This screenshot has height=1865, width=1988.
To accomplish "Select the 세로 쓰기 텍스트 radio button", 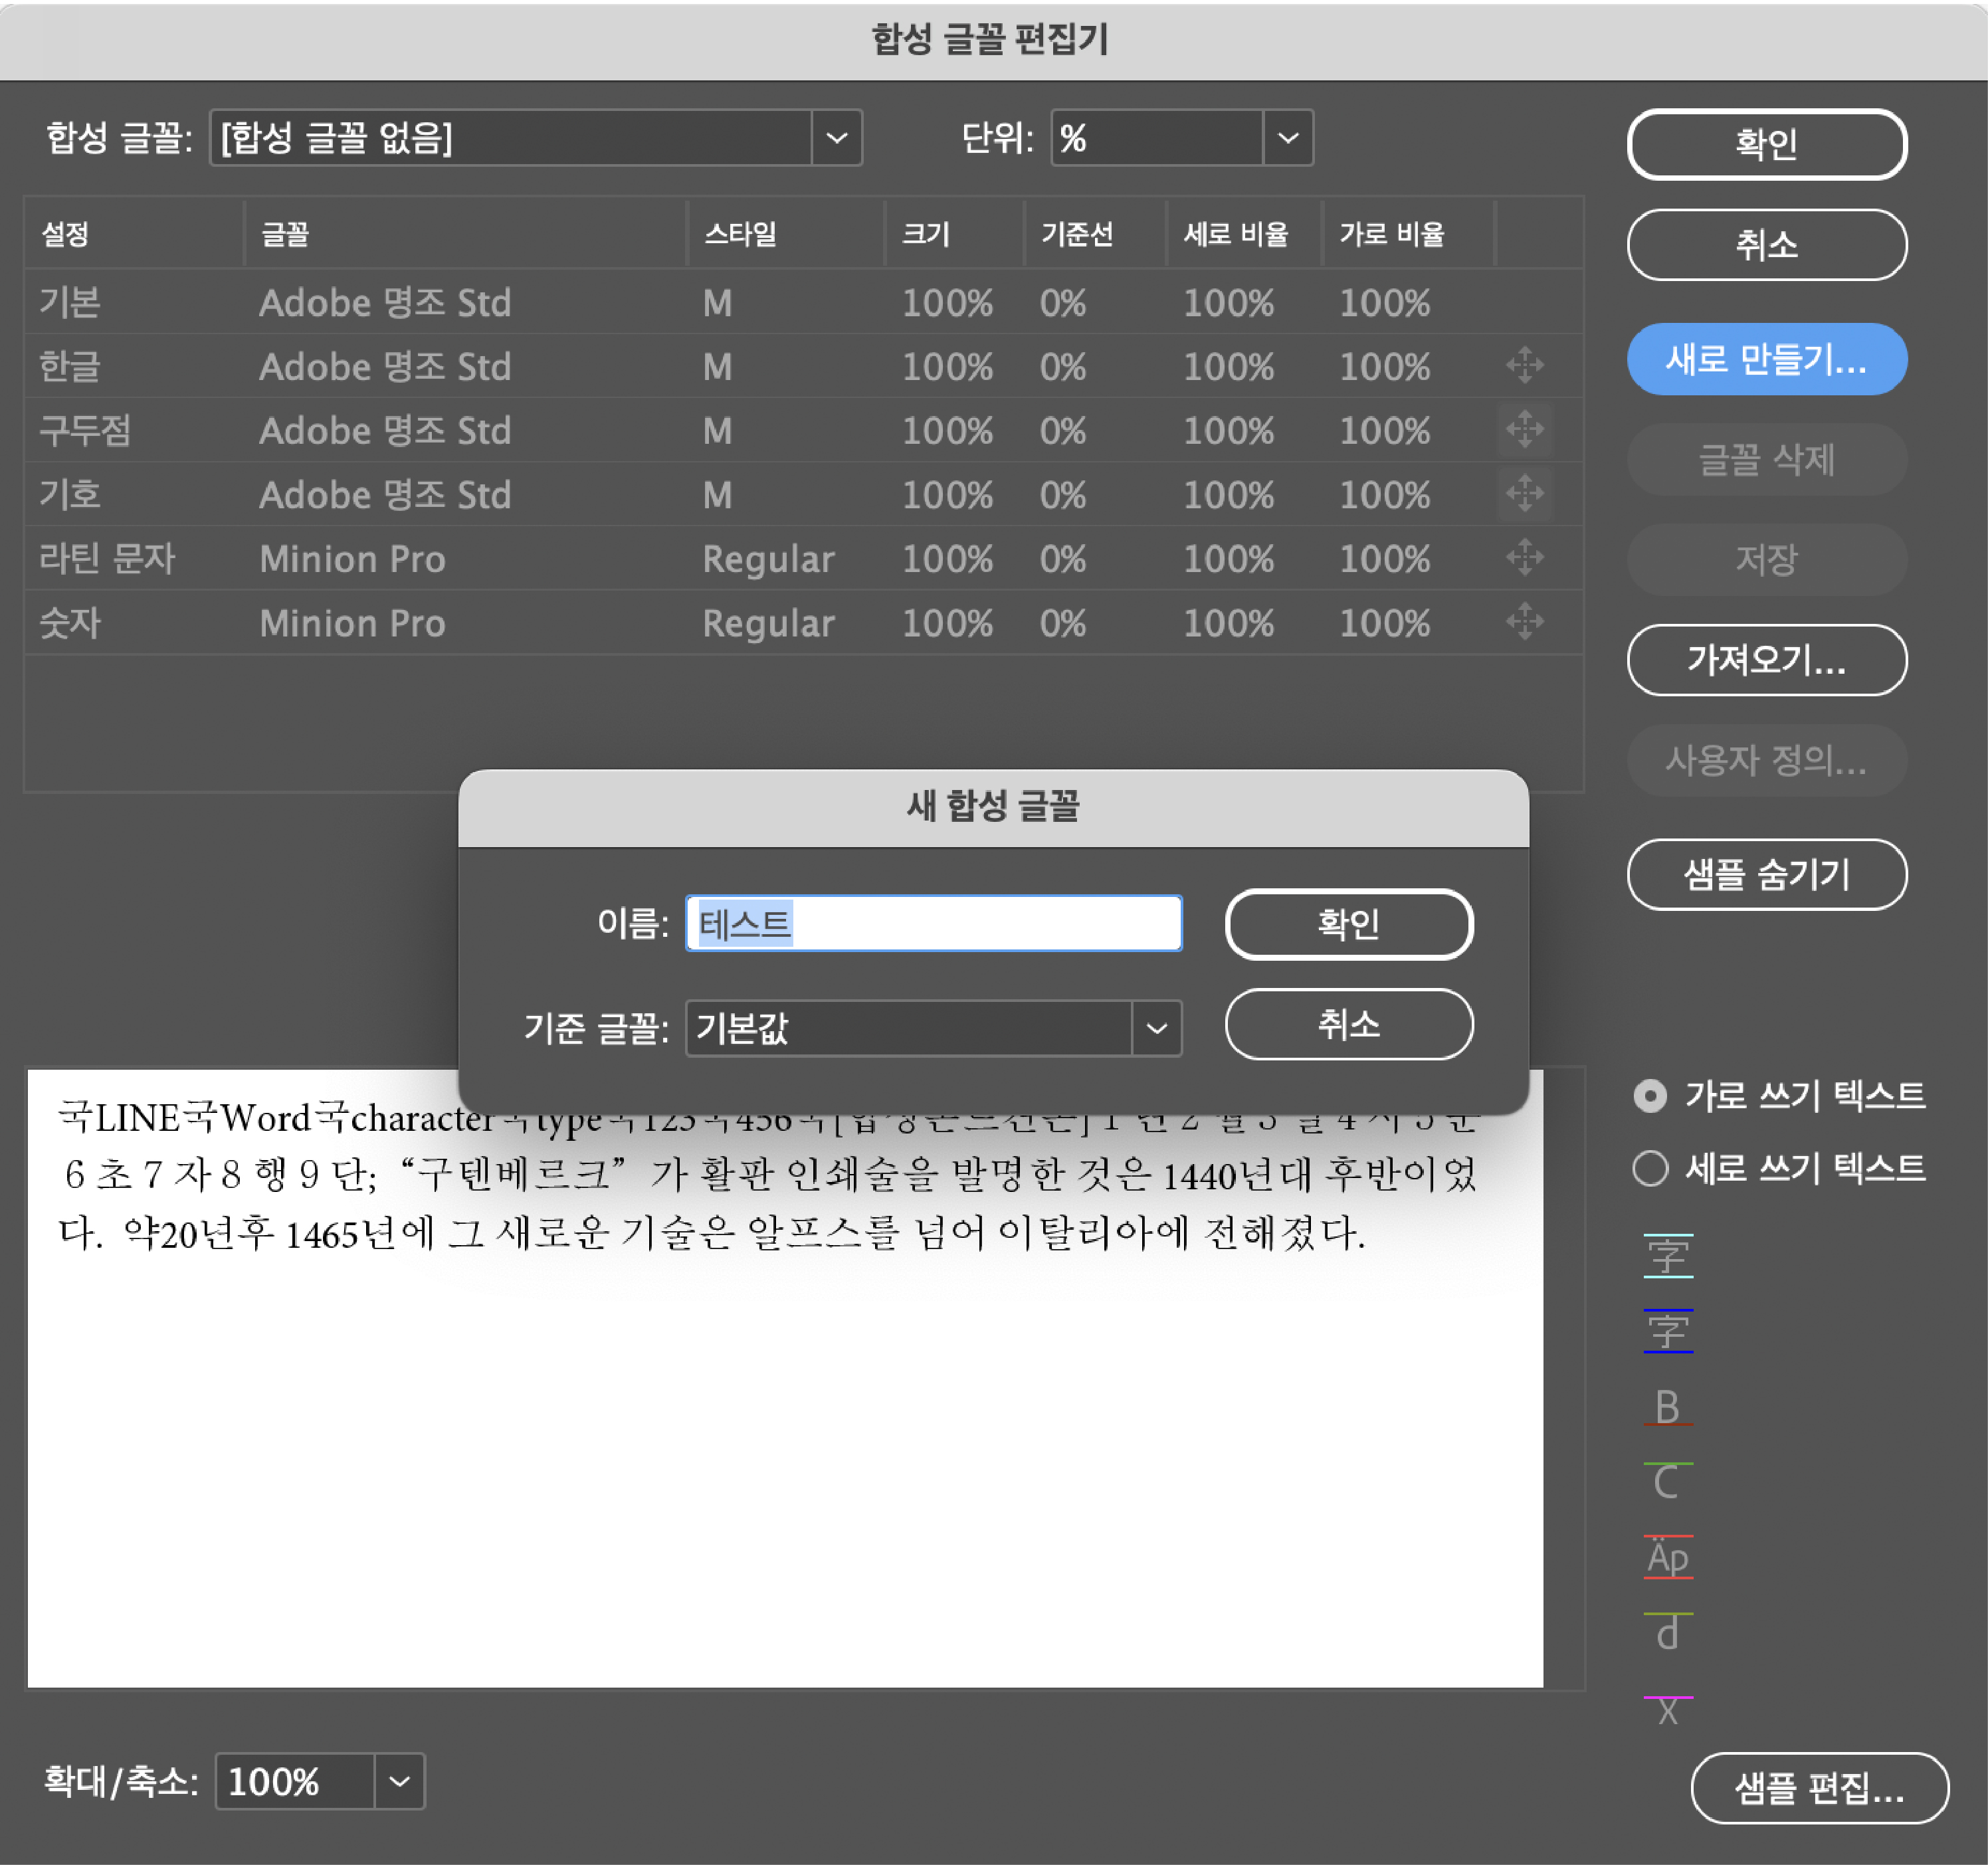I will pyautogui.click(x=1650, y=1168).
